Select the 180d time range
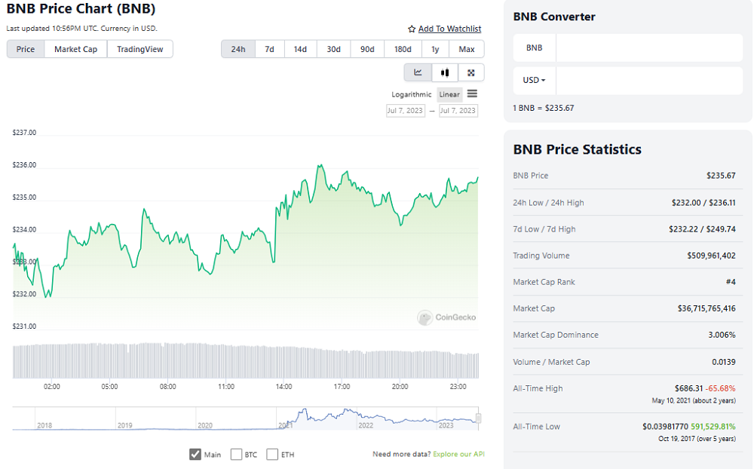Viewport: 754px width, 469px height. [x=403, y=49]
